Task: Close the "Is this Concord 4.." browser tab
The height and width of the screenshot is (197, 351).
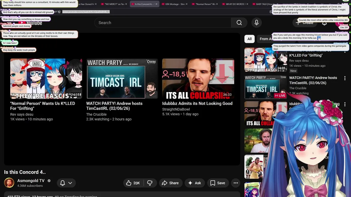Action: (156, 4)
